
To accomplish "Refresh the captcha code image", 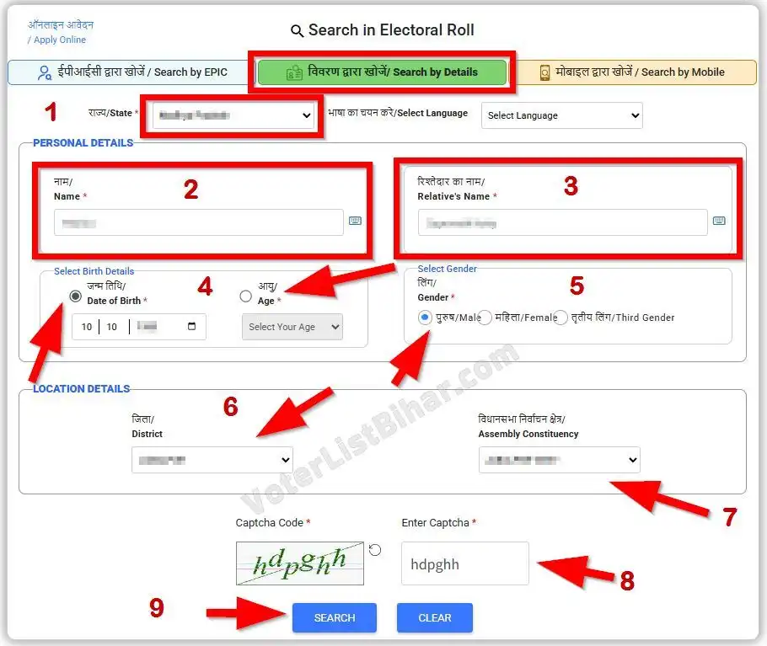I will [374, 550].
